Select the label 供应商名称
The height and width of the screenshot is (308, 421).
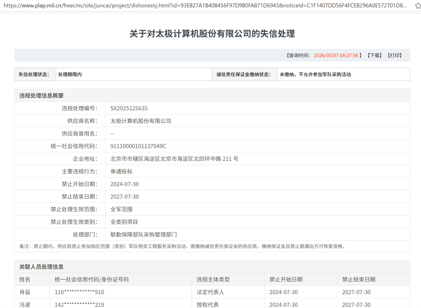[82, 121]
